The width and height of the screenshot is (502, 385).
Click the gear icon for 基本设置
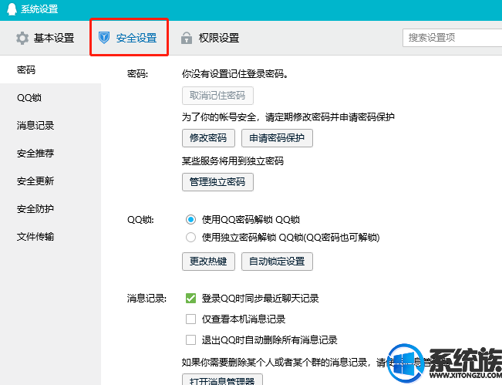22,38
